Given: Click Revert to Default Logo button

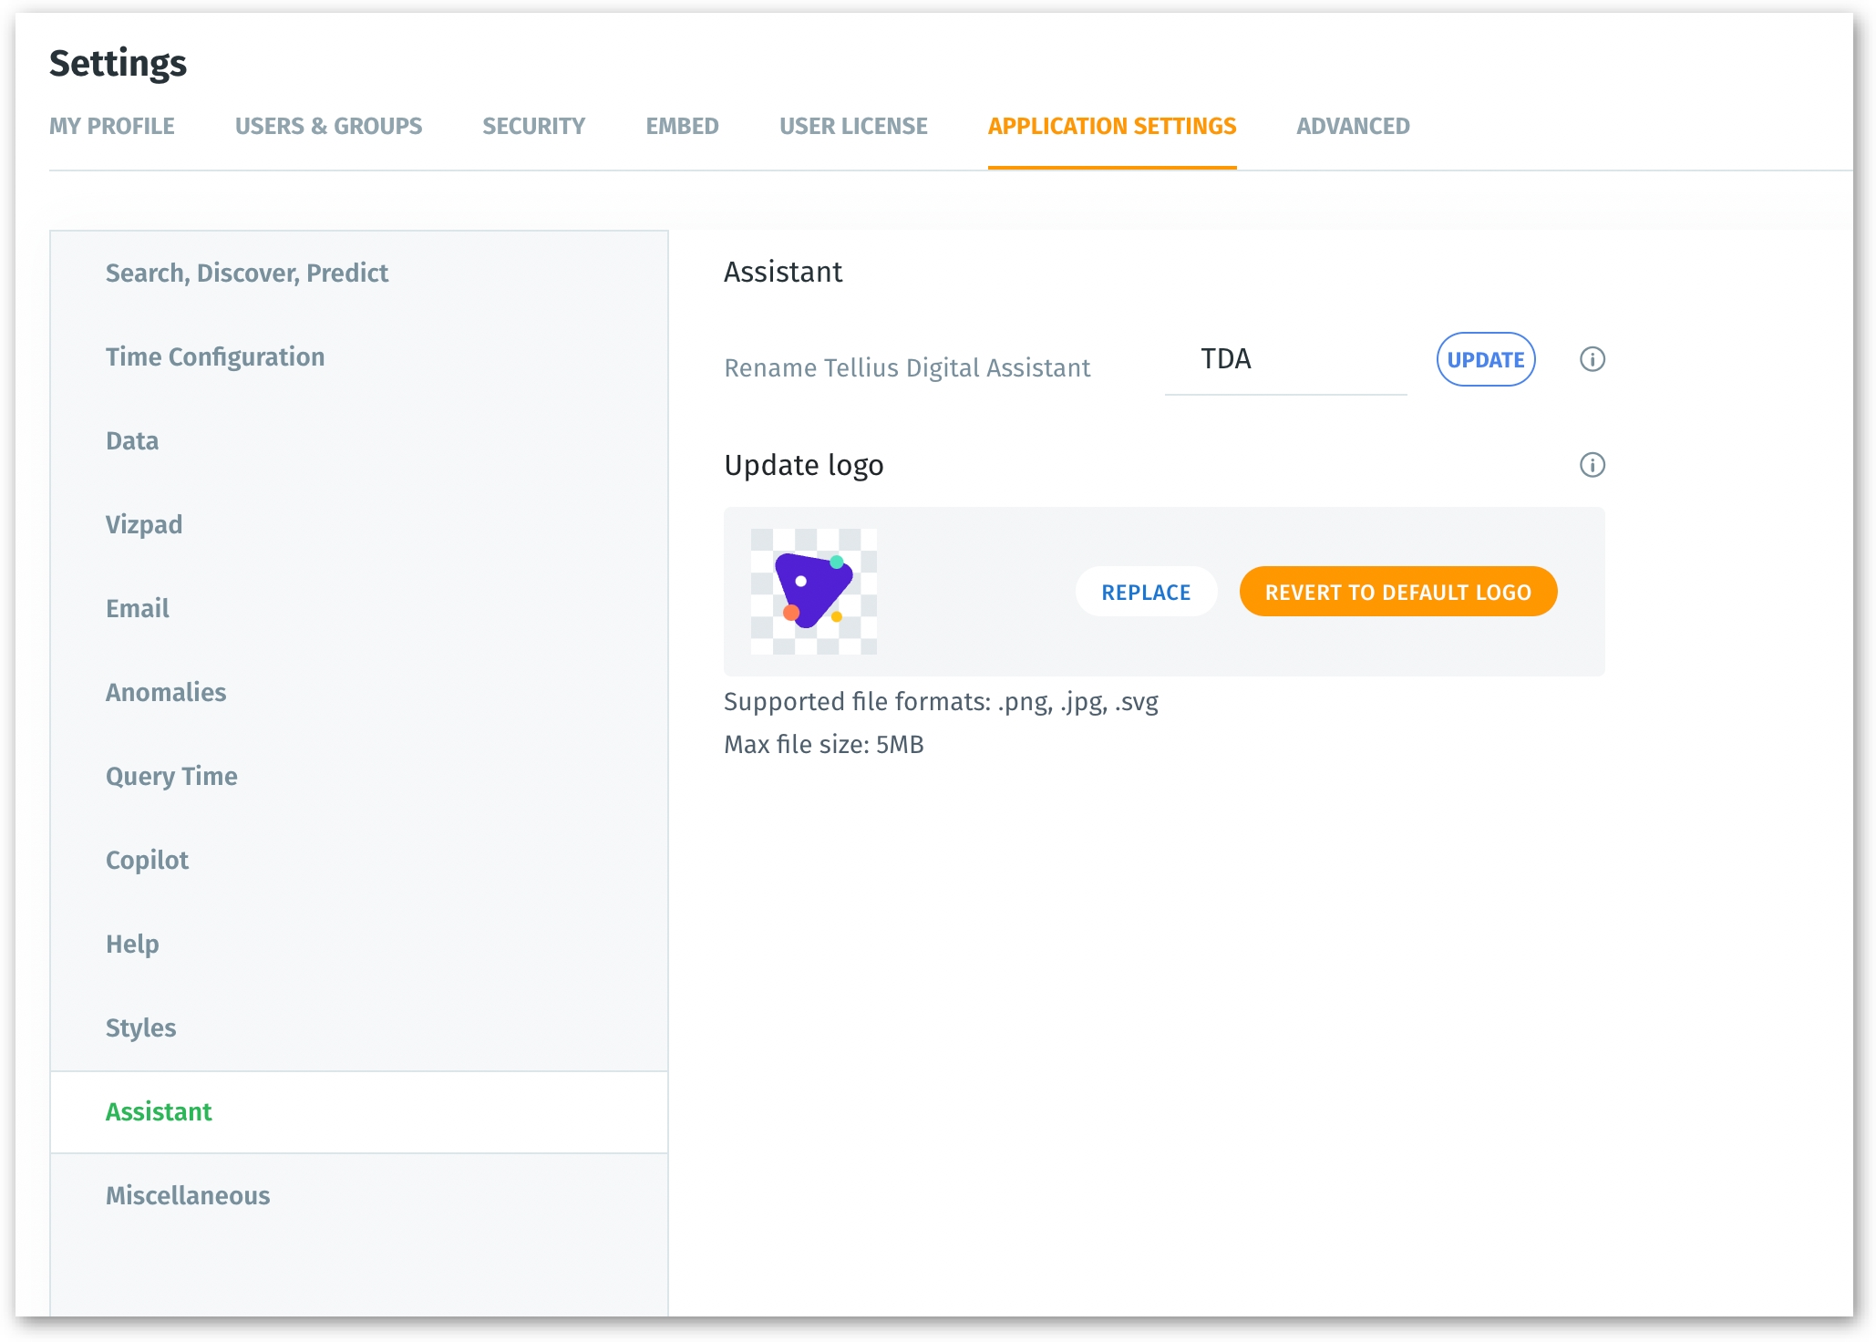Looking at the screenshot, I should pos(1397,593).
